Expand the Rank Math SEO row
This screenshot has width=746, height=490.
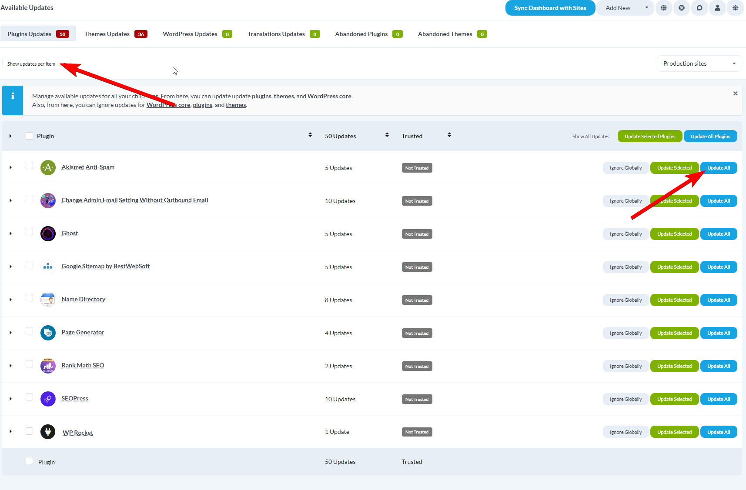(10, 365)
